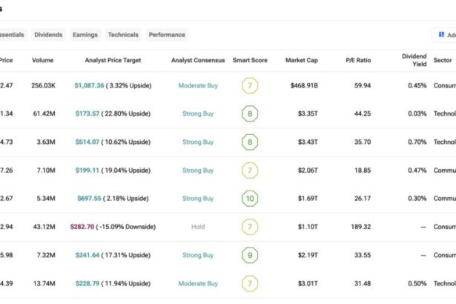Click Smart Score 8 badge in $173.57 row
This screenshot has height=304, width=456.
coord(250,114)
